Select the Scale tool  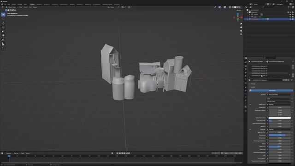point(3,31)
